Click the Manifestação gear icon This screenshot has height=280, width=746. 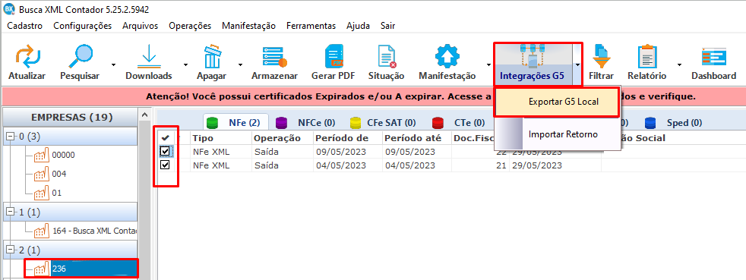coord(447,56)
